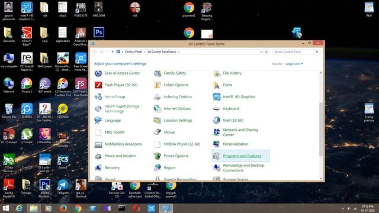This screenshot has height=213, width=379.
Task: Open Intel HD Graphics control panel icon
Action: (x=217, y=97)
